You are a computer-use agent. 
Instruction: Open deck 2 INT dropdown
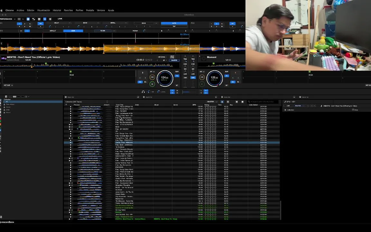[x=202, y=72]
